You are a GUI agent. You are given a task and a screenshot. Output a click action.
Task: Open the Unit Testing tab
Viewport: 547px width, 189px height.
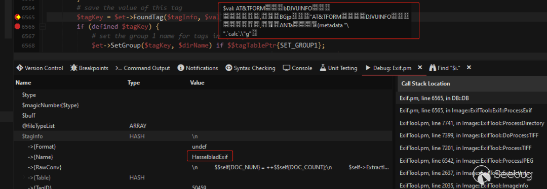pos(338,68)
